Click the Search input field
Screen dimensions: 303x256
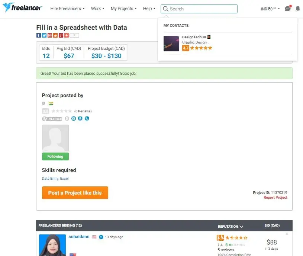point(203,9)
